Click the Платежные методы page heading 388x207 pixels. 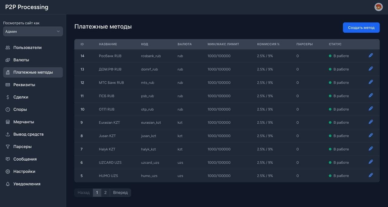tap(103, 27)
